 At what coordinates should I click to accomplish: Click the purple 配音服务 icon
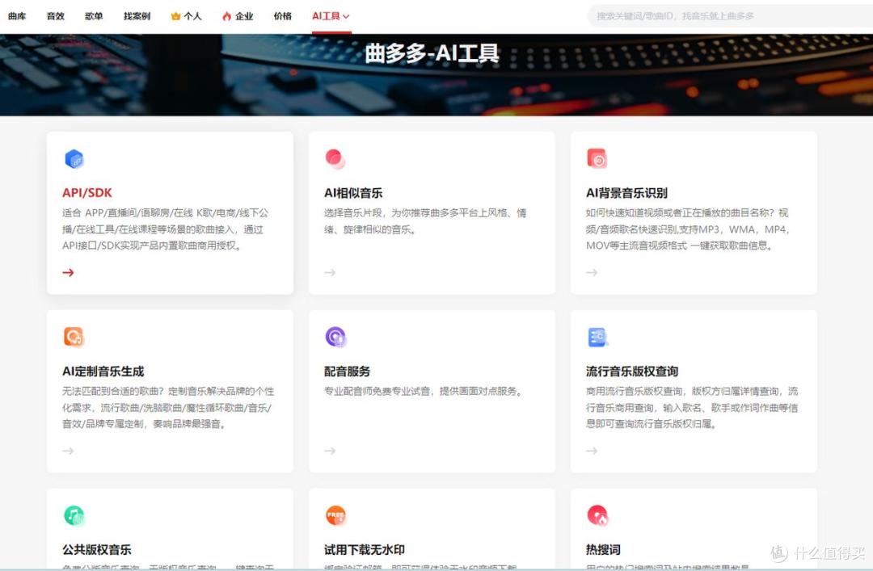click(335, 338)
